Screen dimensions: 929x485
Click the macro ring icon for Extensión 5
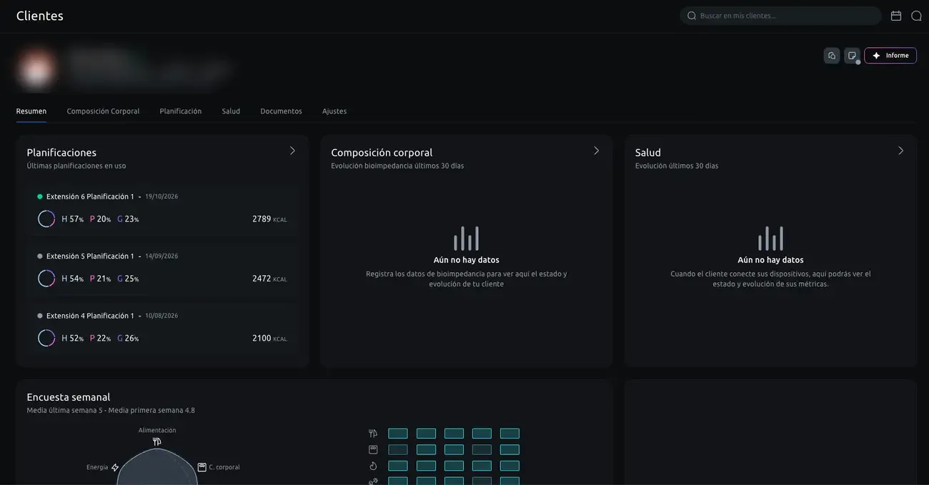46,279
